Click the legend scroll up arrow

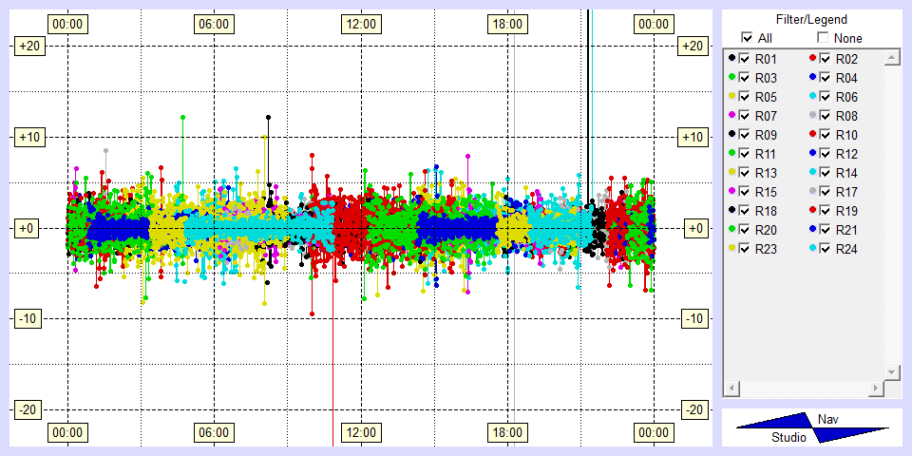point(891,59)
